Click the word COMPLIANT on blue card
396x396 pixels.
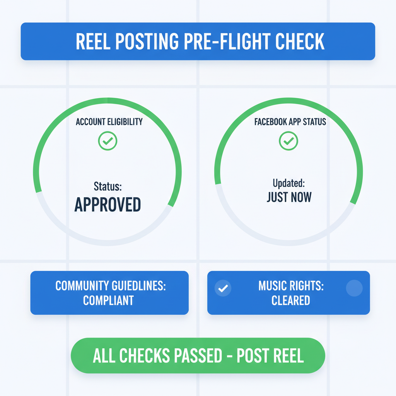pyautogui.click(x=108, y=300)
